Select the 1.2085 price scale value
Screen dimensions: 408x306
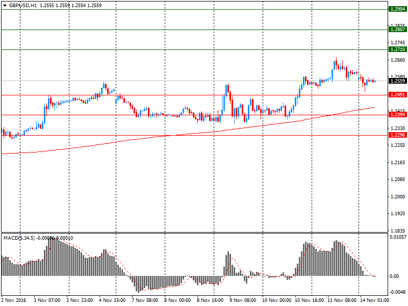(398, 180)
